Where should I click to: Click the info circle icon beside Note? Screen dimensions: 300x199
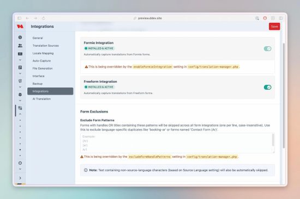click(x=86, y=170)
